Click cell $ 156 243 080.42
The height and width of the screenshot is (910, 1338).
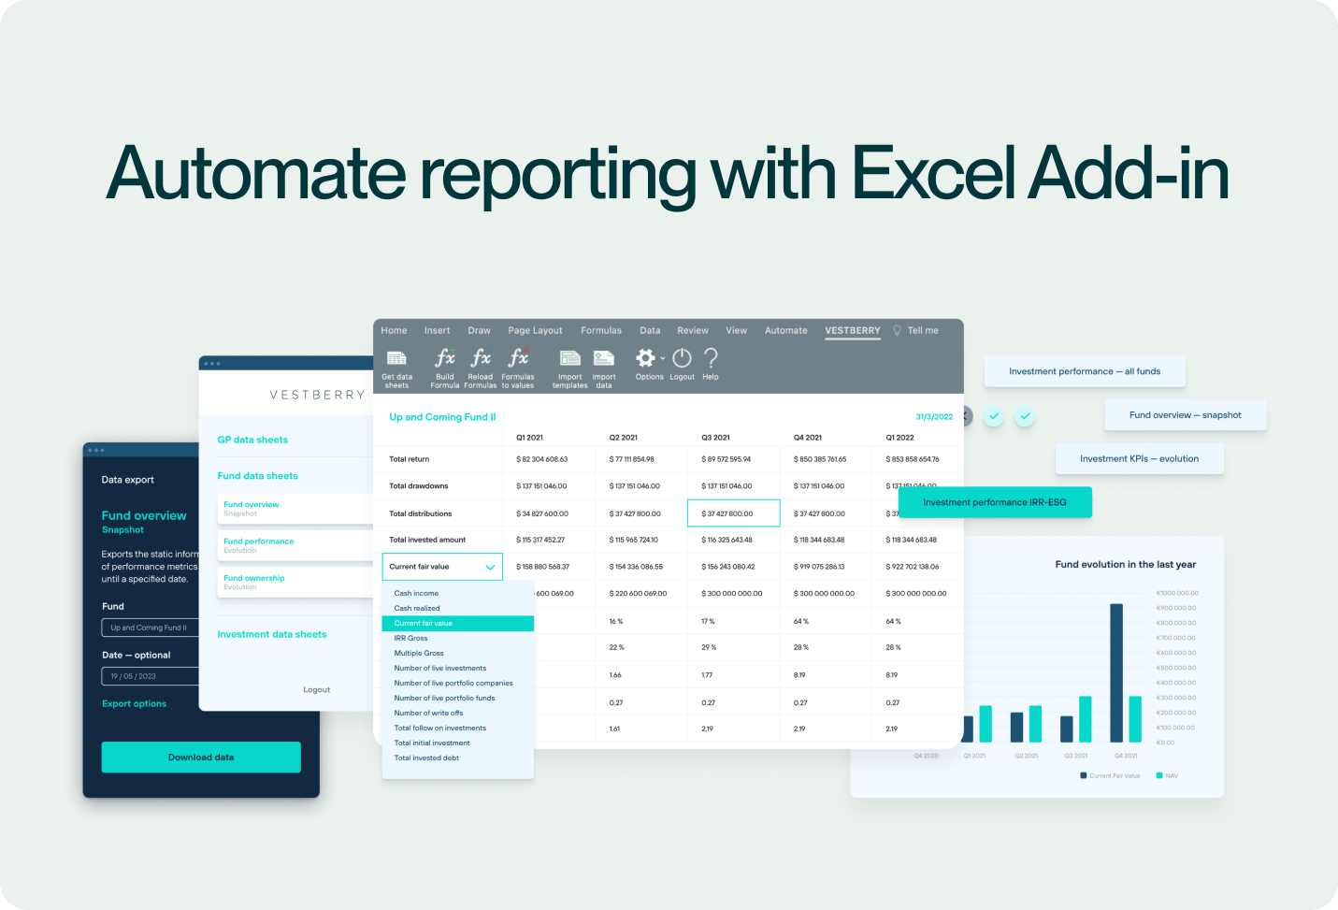[x=727, y=567]
